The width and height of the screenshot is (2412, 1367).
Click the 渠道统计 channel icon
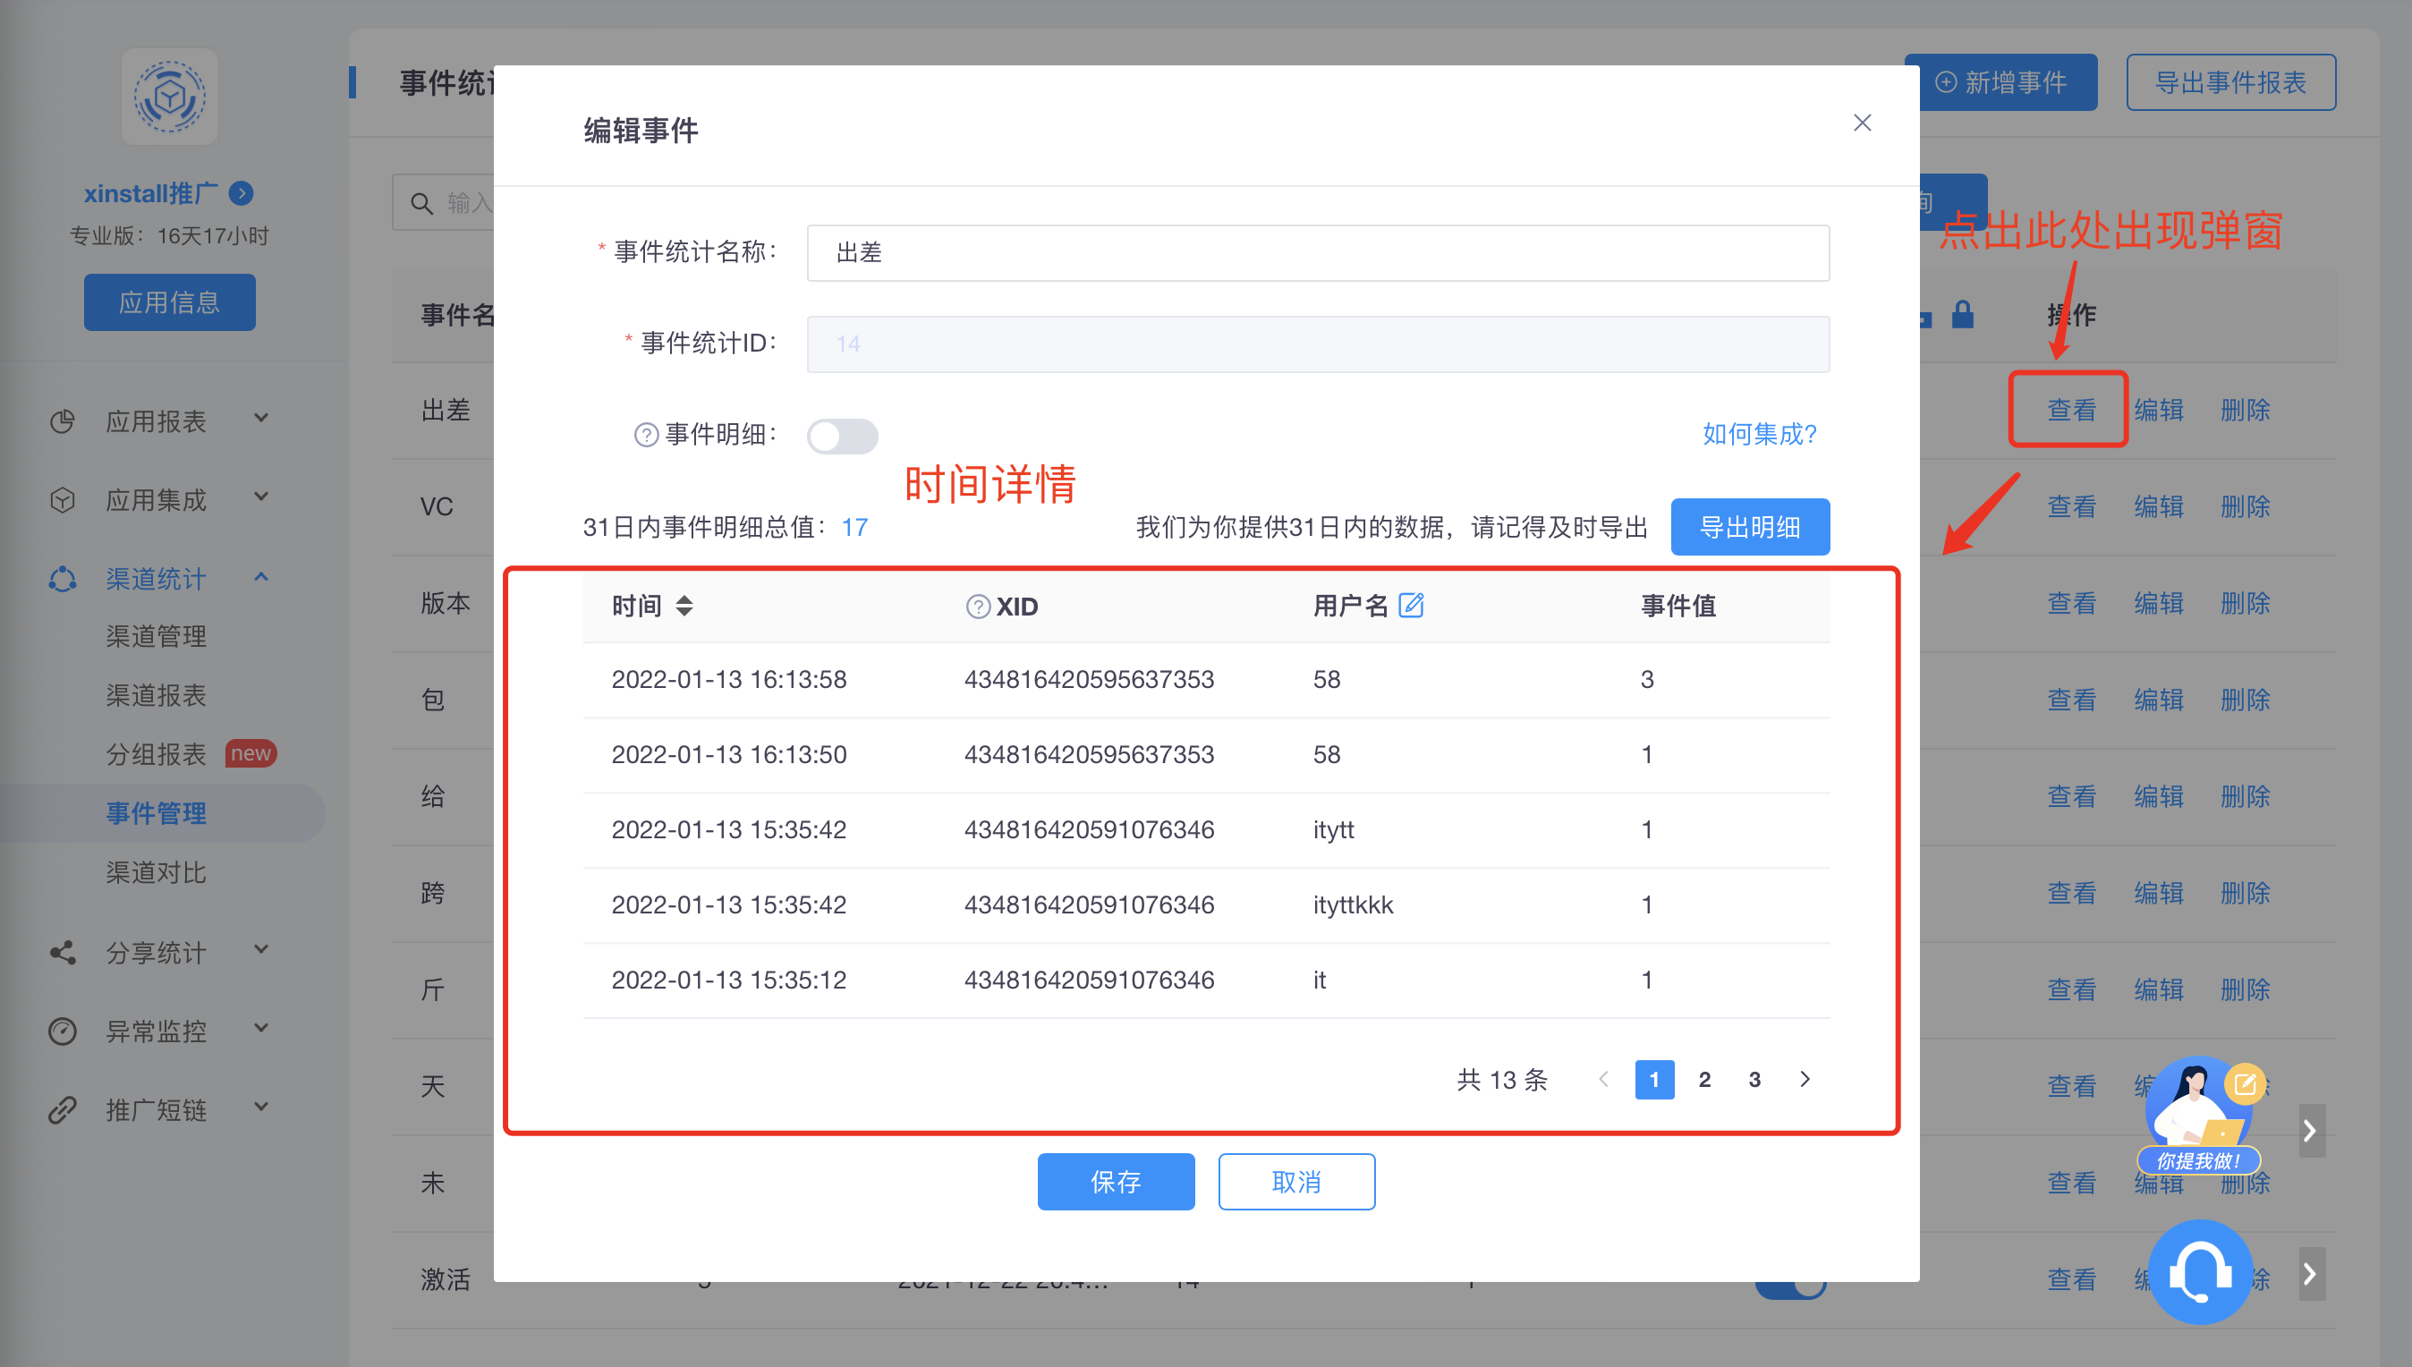62,578
